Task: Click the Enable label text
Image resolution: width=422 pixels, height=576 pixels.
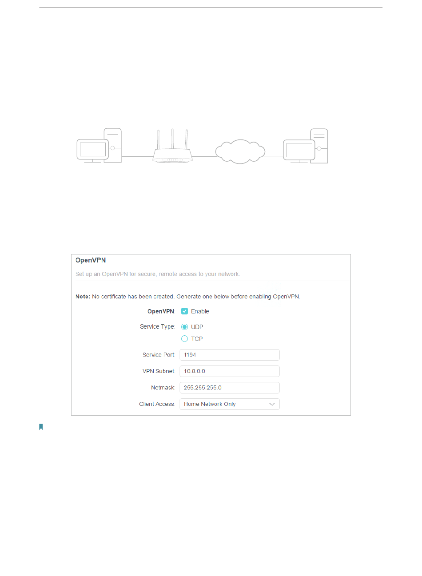Action: click(200, 311)
